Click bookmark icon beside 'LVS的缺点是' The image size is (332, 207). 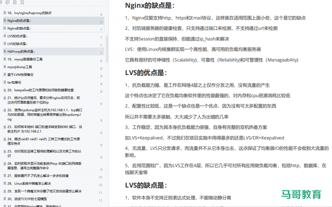coord(4,43)
